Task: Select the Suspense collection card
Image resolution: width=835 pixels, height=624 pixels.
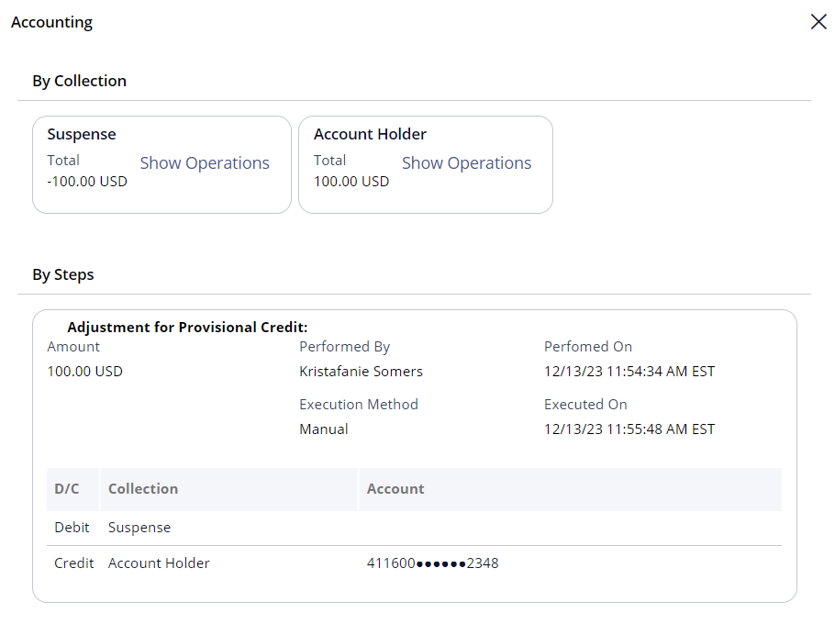Action: point(161,164)
